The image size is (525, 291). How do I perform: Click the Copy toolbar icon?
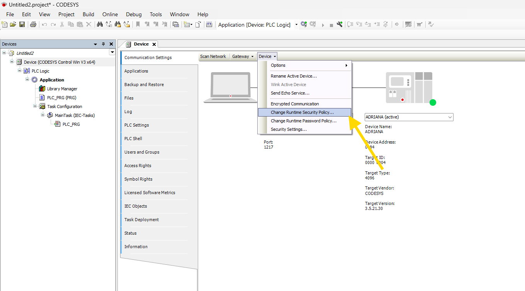[x=71, y=24]
